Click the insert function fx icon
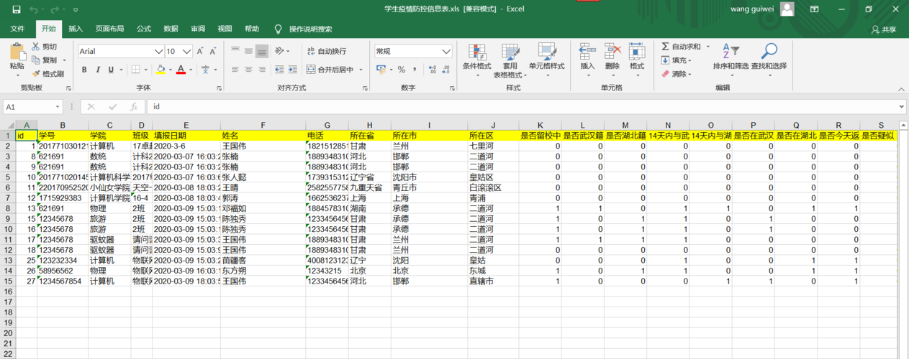909x359 pixels. (134, 106)
